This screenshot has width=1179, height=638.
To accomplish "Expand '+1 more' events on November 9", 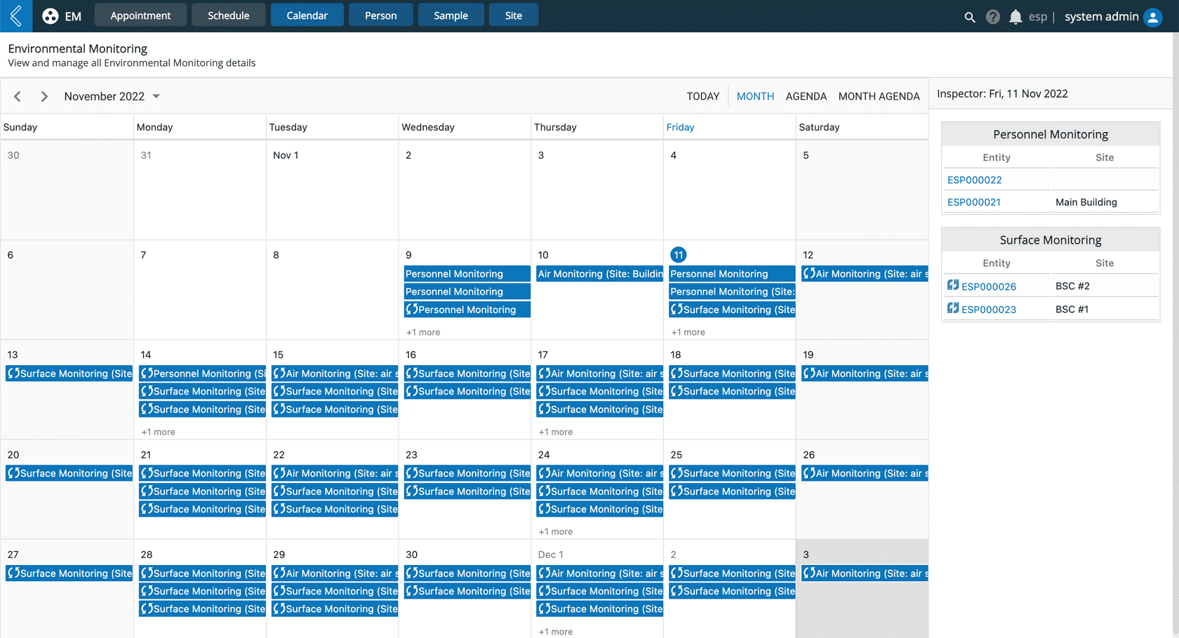I will pos(423,332).
